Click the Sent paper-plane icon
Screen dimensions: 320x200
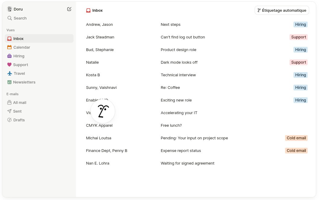click(x=9, y=111)
